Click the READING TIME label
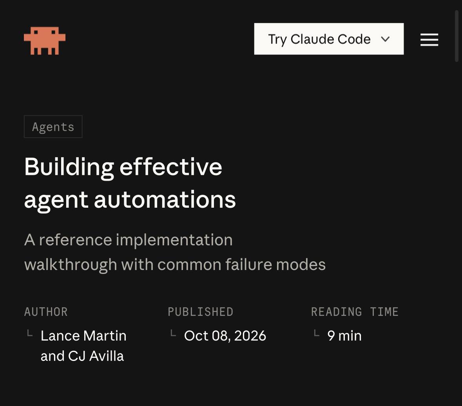 pyautogui.click(x=355, y=312)
